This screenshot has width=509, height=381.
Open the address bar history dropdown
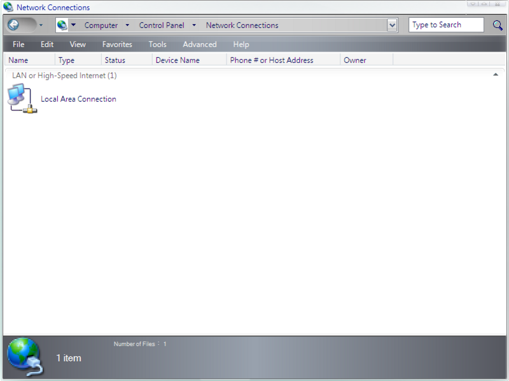point(392,25)
